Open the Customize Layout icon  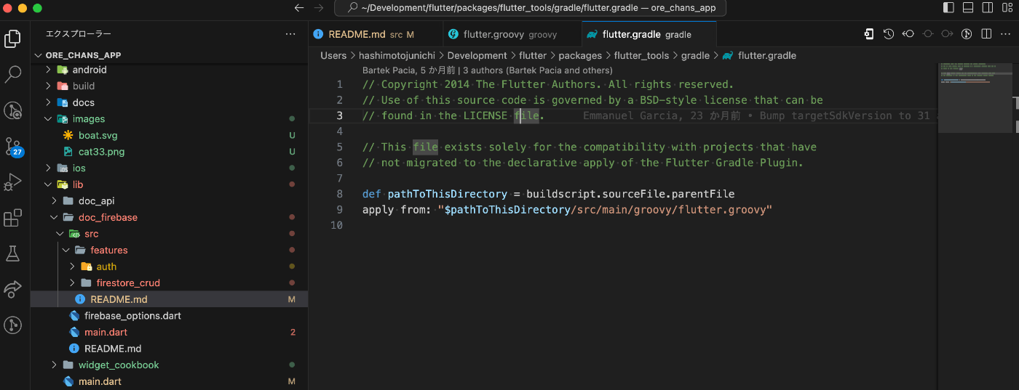click(x=1007, y=8)
